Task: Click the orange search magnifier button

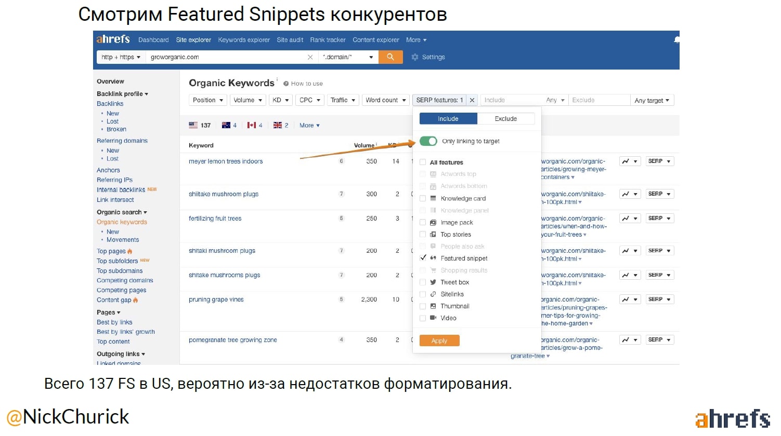Action: tap(390, 57)
